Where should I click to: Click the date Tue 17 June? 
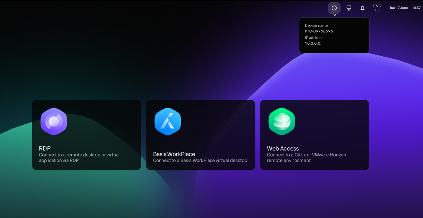tap(398, 8)
